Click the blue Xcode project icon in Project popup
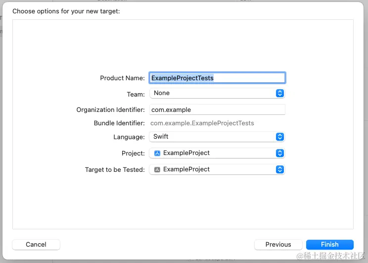The width and height of the screenshot is (368, 263). [x=157, y=153]
